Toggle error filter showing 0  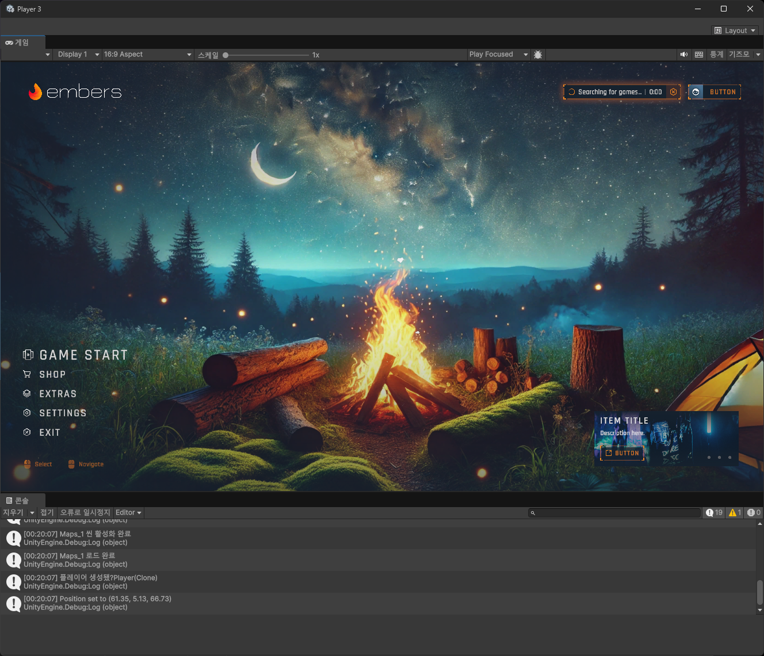[x=754, y=513]
